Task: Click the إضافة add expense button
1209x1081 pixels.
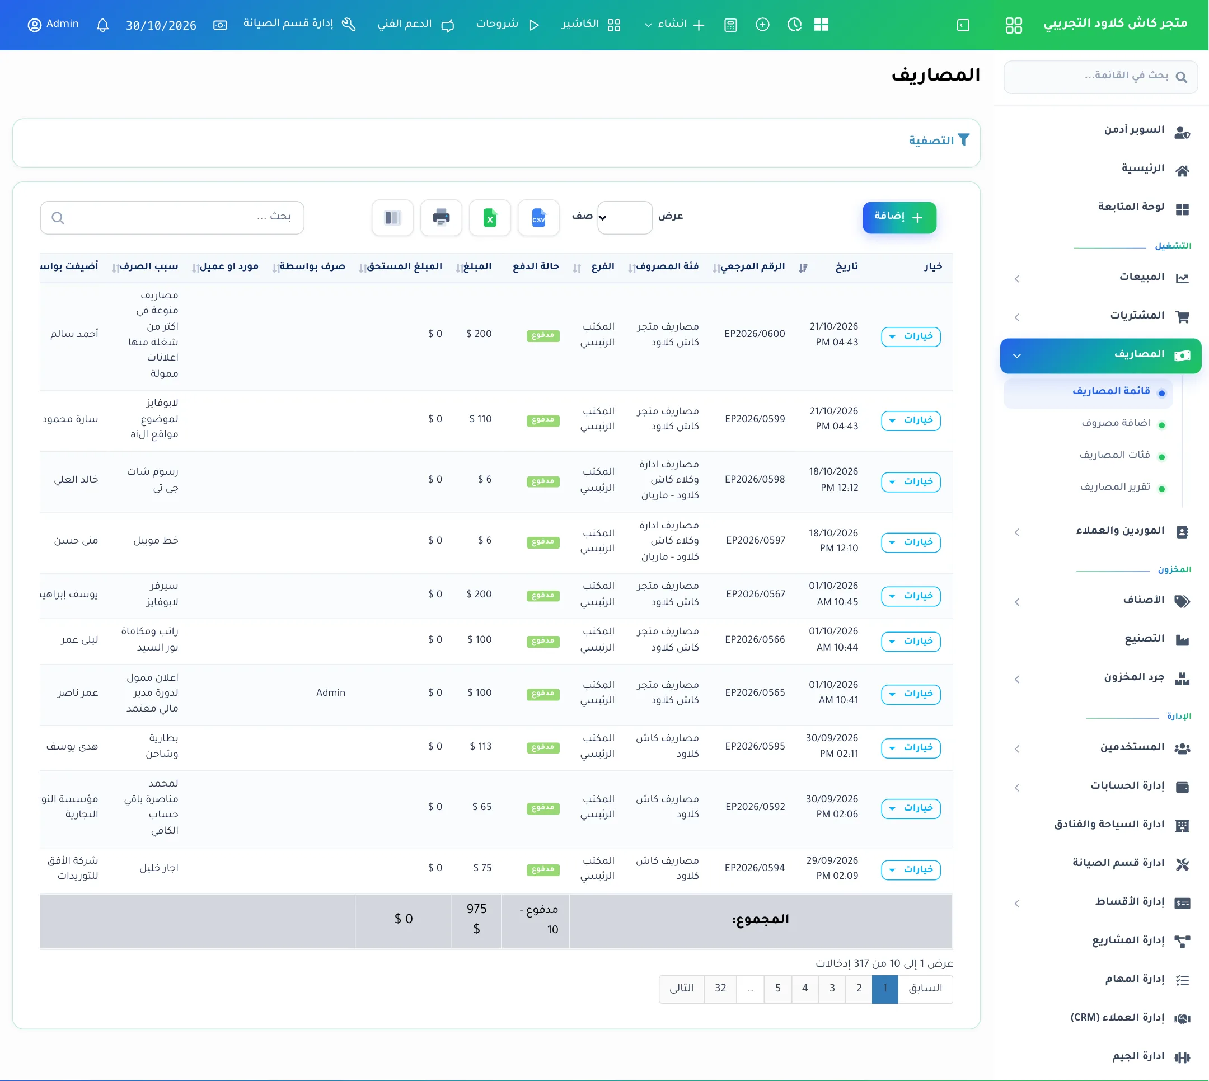Action: pos(899,217)
